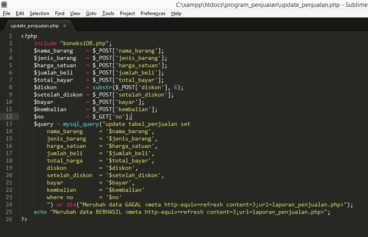Screen dimensions: 368x237
Task: Click "Merubah data GAGAL" text
Action: point(112,205)
